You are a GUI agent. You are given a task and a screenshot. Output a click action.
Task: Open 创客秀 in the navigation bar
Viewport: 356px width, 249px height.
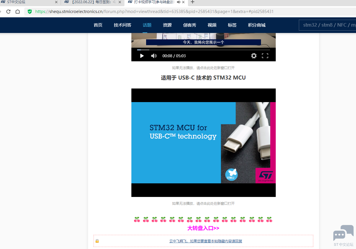[x=189, y=25]
